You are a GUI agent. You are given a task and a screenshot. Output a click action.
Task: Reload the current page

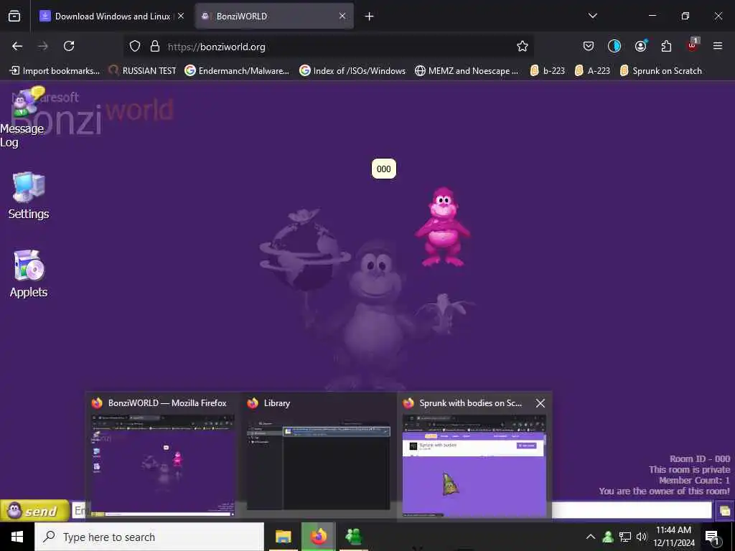[x=69, y=46]
